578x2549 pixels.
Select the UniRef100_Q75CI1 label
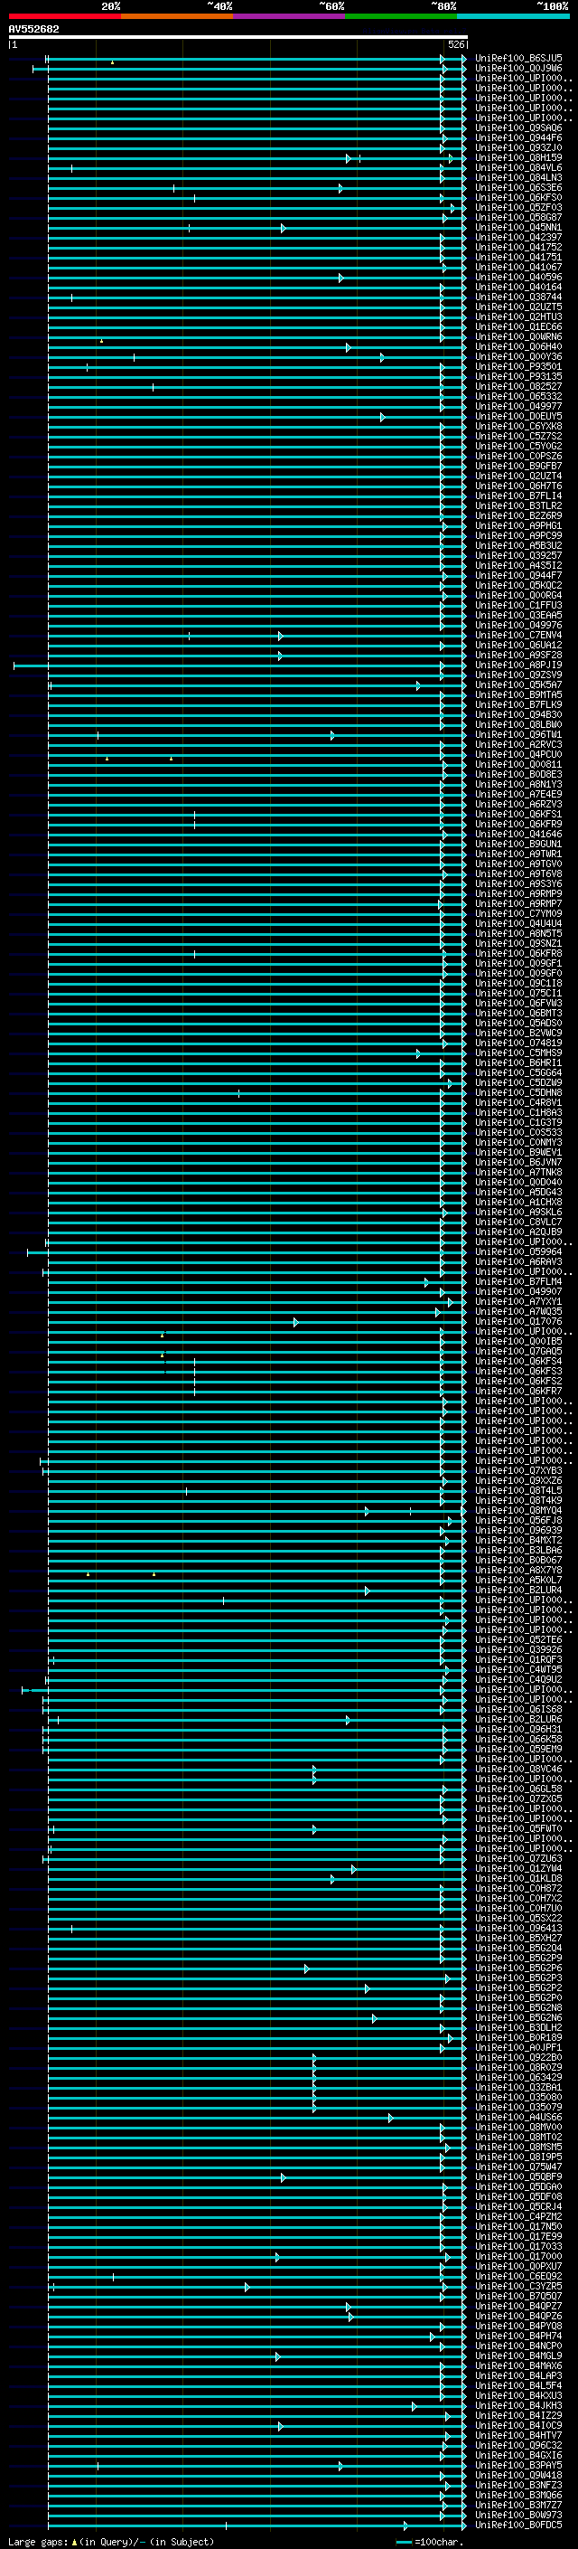pos(518,993)
